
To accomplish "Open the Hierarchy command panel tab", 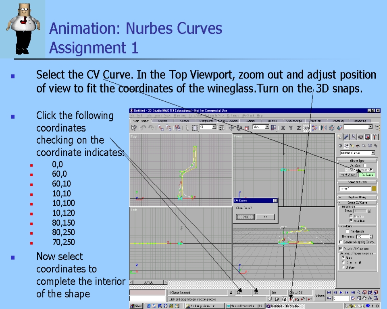I will coord(353,137).
